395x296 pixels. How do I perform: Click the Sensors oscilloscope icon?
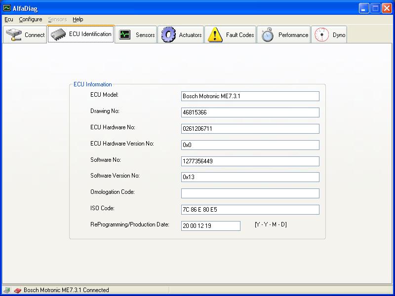pyautogui.click(x=125, y=35)
